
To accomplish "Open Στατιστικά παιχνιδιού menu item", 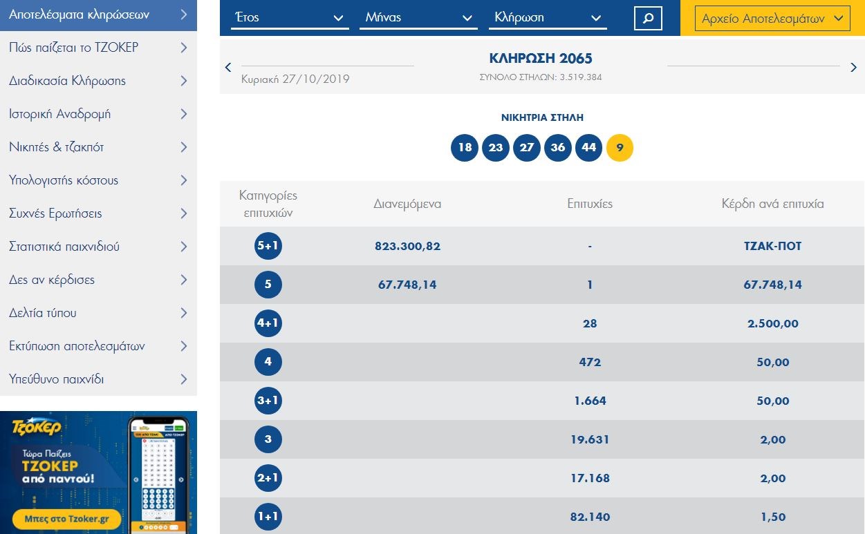I will tap(98, 247).
